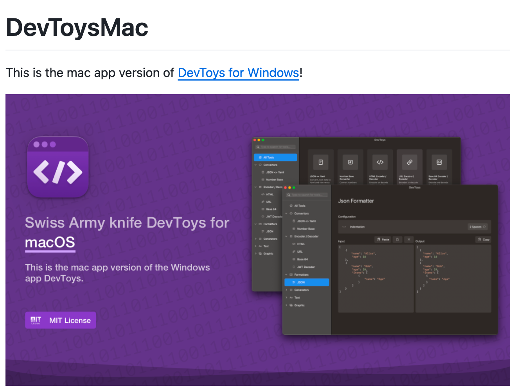Expand Generators chevron in Json Formatter window
The image size is (514, 391).
[286, 290]
